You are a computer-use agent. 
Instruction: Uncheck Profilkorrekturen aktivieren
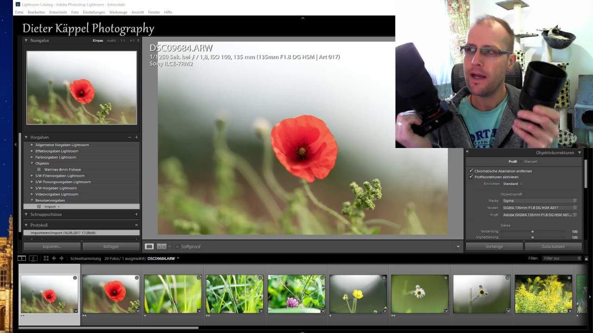(471, 177)
